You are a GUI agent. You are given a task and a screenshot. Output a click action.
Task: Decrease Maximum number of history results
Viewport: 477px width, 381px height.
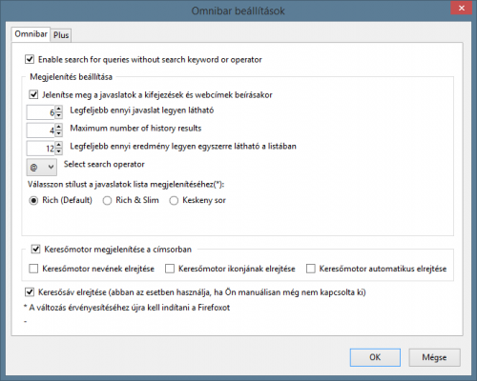[x=58, y=133]
